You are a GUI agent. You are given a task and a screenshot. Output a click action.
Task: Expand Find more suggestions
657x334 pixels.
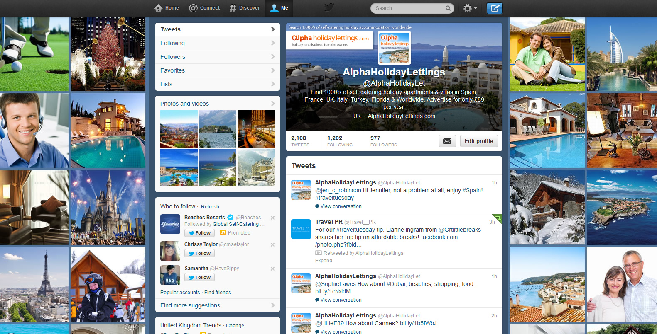click(x=218, y=305)
